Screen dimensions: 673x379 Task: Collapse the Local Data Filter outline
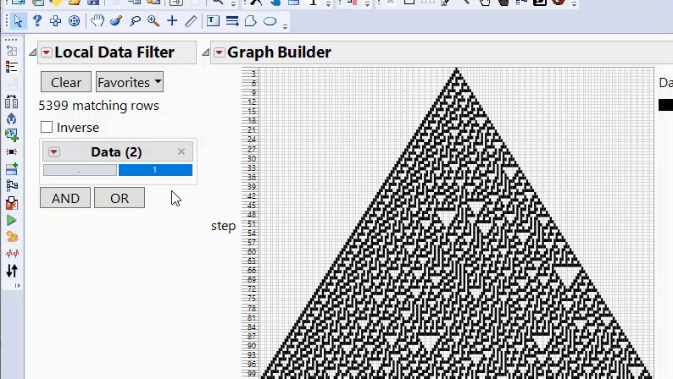point(32,52)
